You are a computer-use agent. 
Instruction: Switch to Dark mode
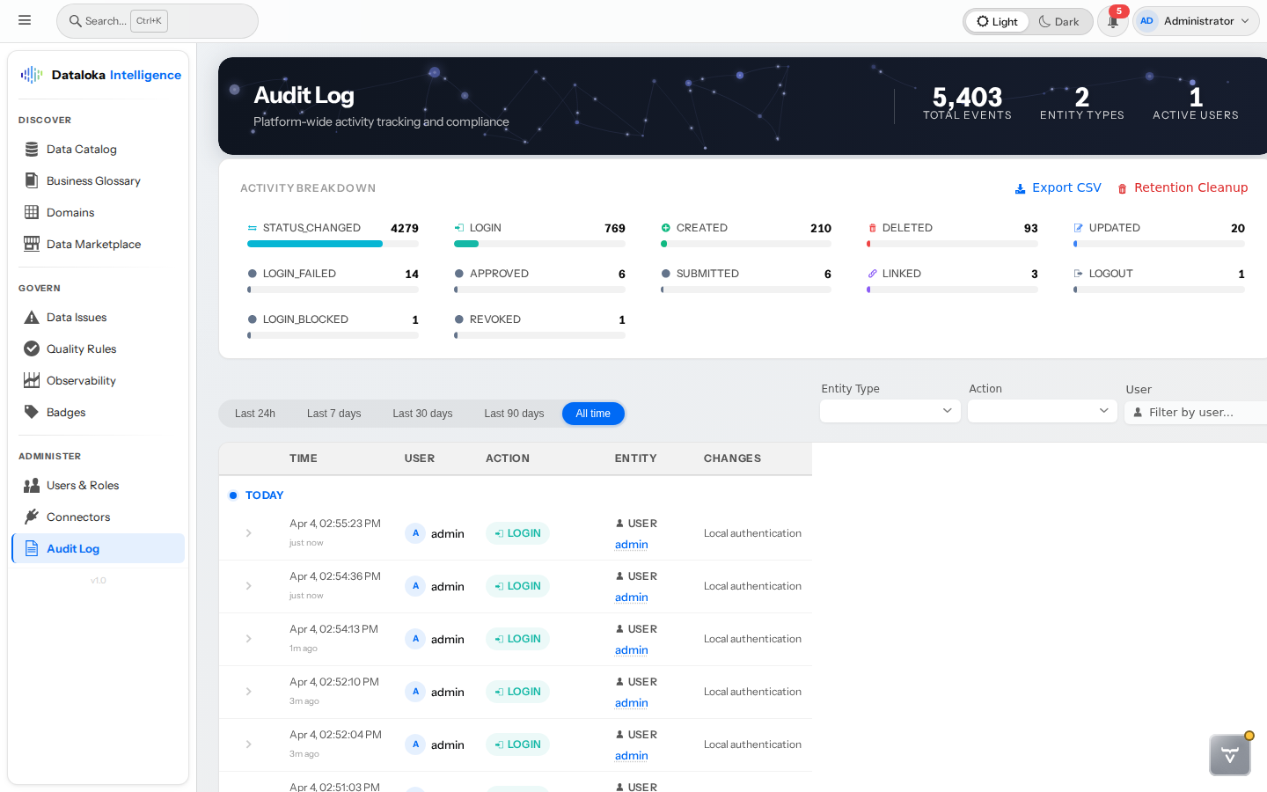[x=1059, y=20]
